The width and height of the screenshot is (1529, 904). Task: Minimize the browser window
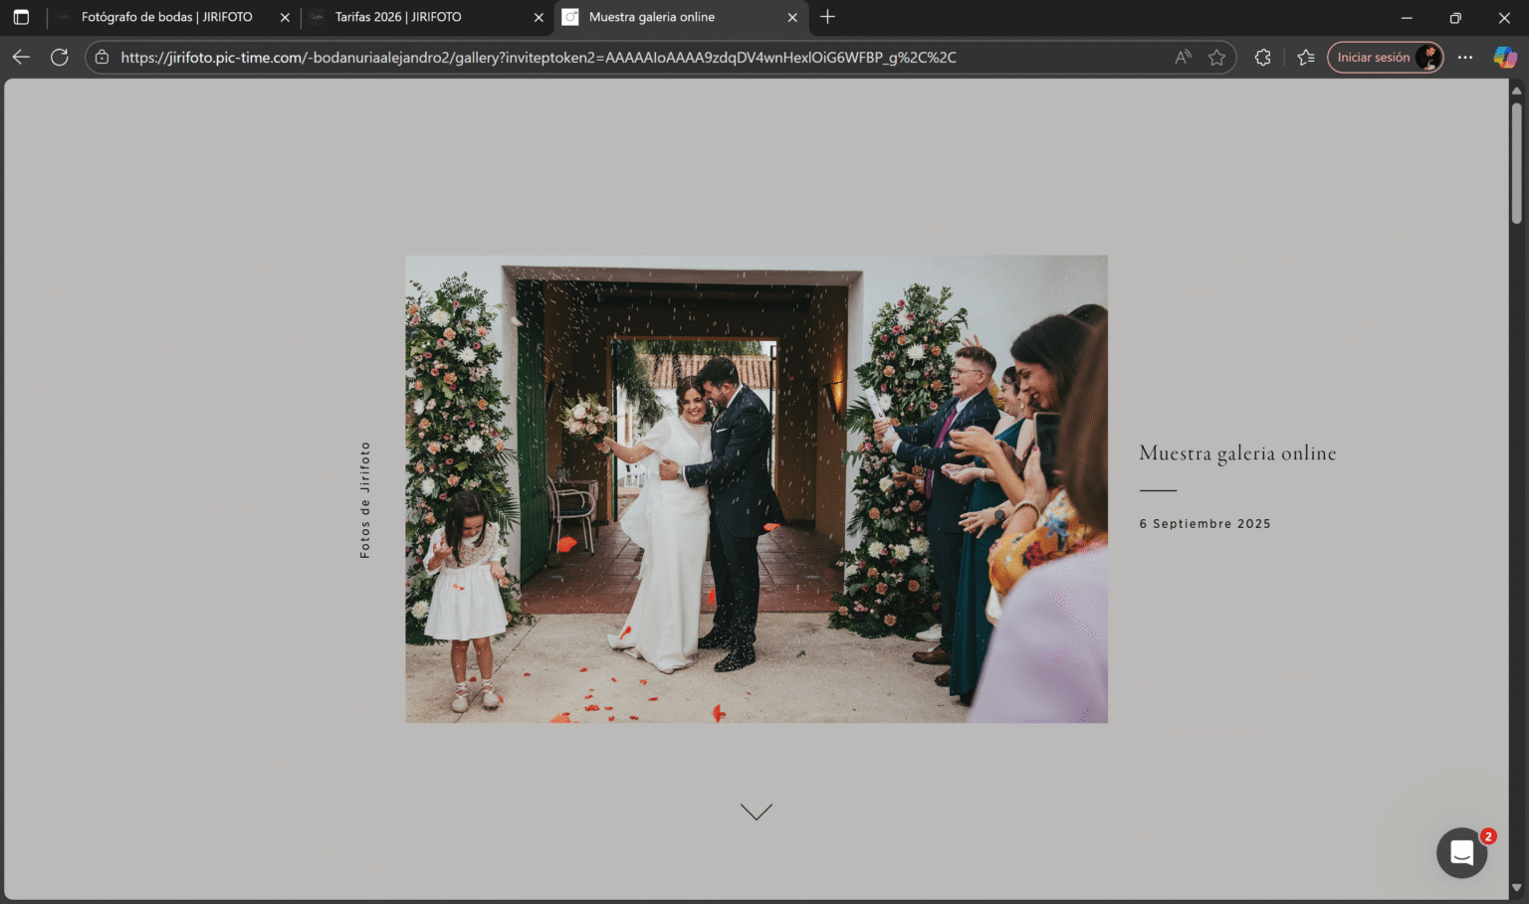coord(1407,17)
